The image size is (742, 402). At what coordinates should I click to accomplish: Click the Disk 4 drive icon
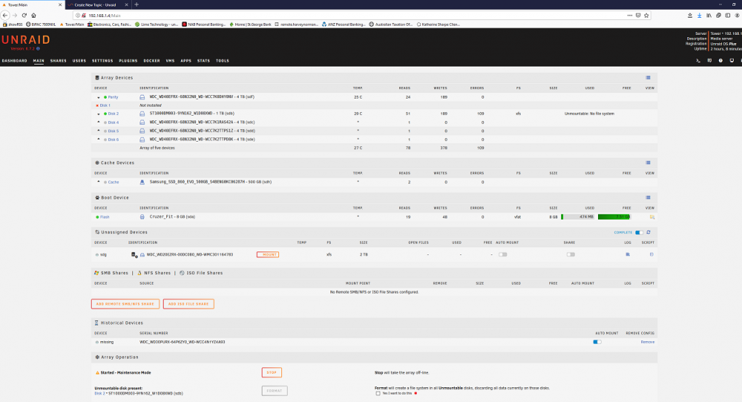[142, 122]
